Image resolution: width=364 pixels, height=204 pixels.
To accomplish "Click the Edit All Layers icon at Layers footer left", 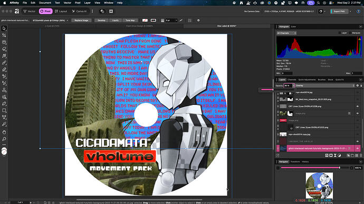I will coord(277,156).
